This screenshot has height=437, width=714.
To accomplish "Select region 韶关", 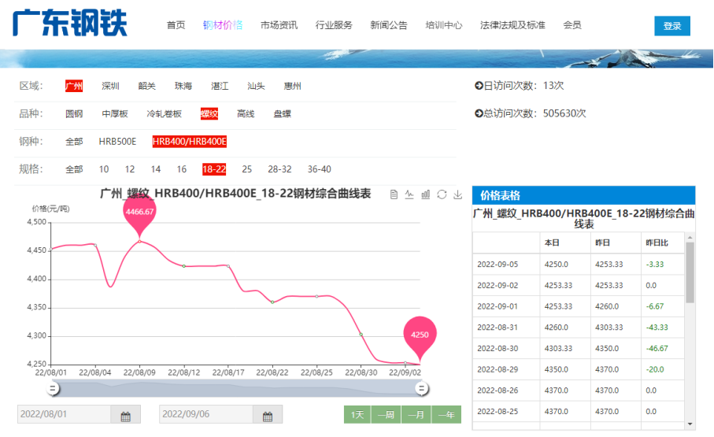I will pos(146,86).
